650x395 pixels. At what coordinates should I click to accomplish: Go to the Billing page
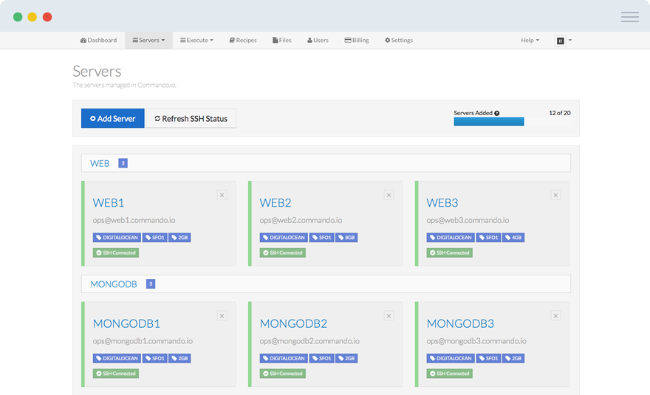[357, 40]
